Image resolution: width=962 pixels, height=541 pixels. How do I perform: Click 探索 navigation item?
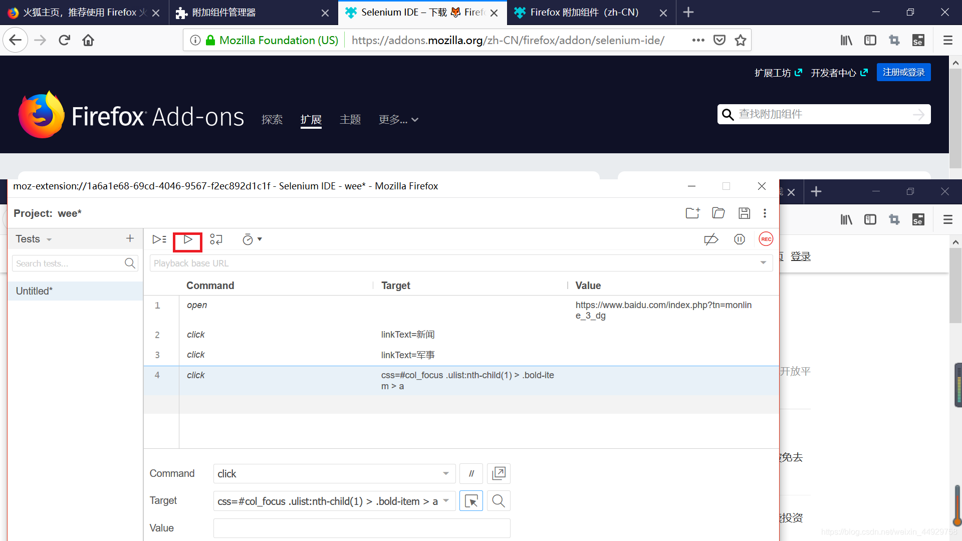pos(272,119)
